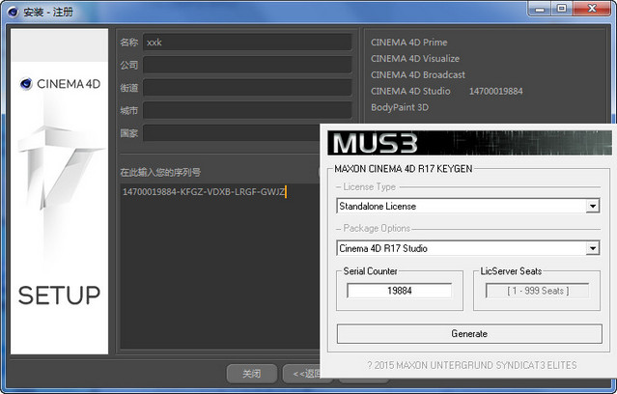Maximize the installer registration window
Image resolution: width=617 pixels, height=394 pixels.
tap(562, 9)
